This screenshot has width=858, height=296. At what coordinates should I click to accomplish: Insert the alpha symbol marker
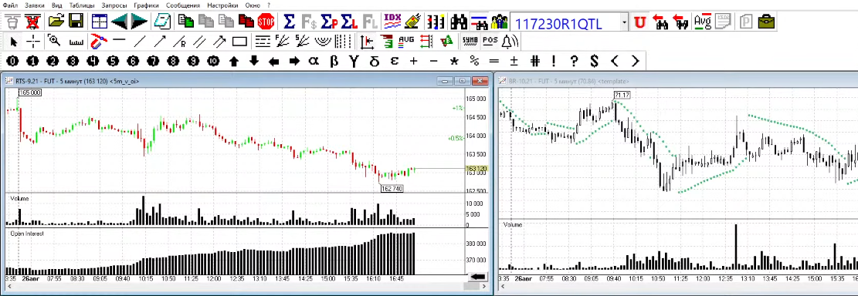(x=314, y=61)
